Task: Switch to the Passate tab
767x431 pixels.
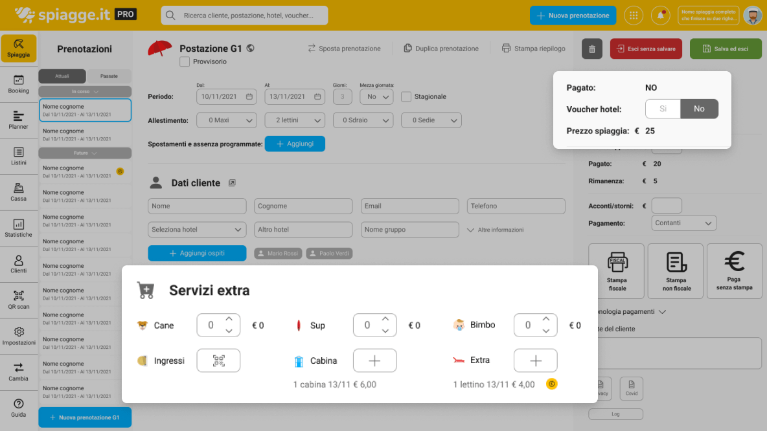Action: [x=109, y=76]
